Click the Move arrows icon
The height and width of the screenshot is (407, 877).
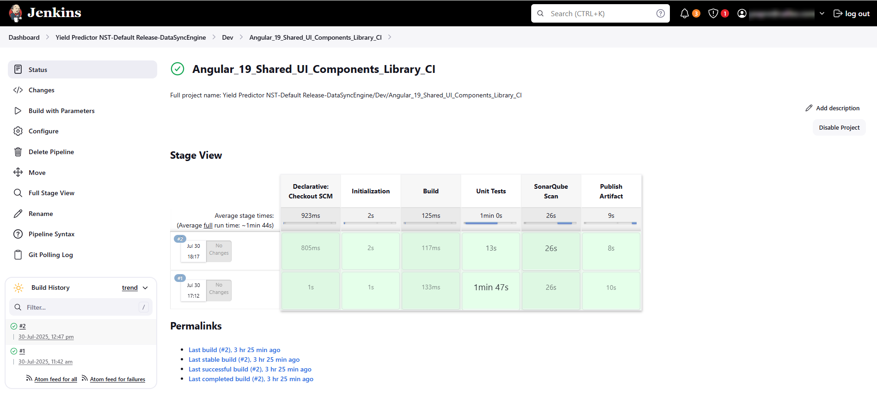[x=18, y=172]
